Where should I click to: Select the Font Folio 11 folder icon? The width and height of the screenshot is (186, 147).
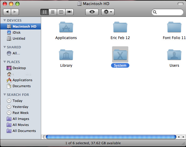click(174, 27)
